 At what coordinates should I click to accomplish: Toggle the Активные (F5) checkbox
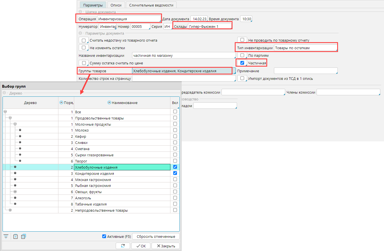(104, 236)
